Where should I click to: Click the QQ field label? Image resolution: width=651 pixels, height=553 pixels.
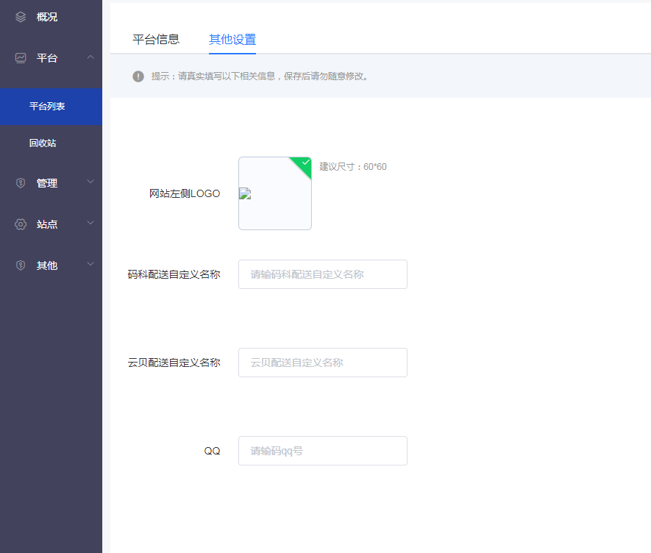click(212, 451)
